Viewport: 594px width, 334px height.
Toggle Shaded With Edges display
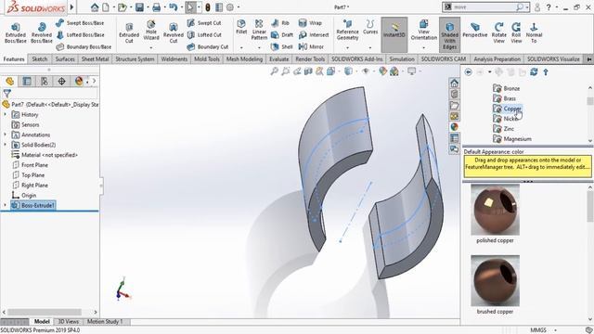pyautogui.click(x=449, y=34)
